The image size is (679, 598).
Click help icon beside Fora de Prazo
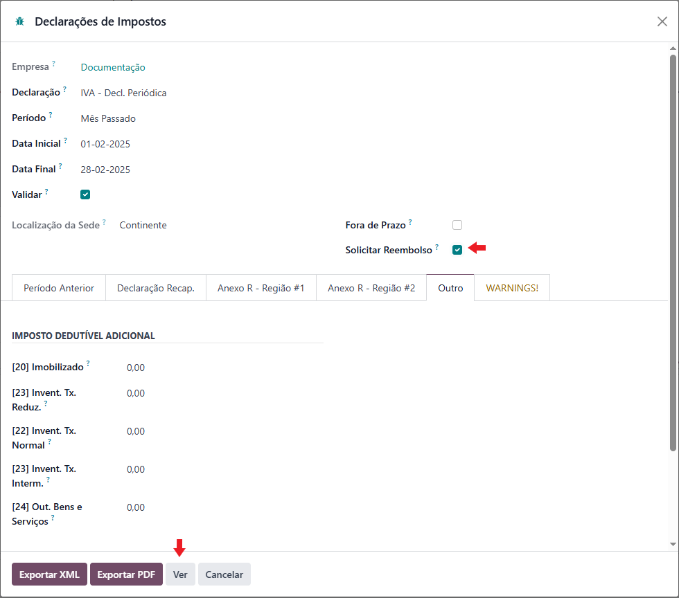click(x=410, y=221)
